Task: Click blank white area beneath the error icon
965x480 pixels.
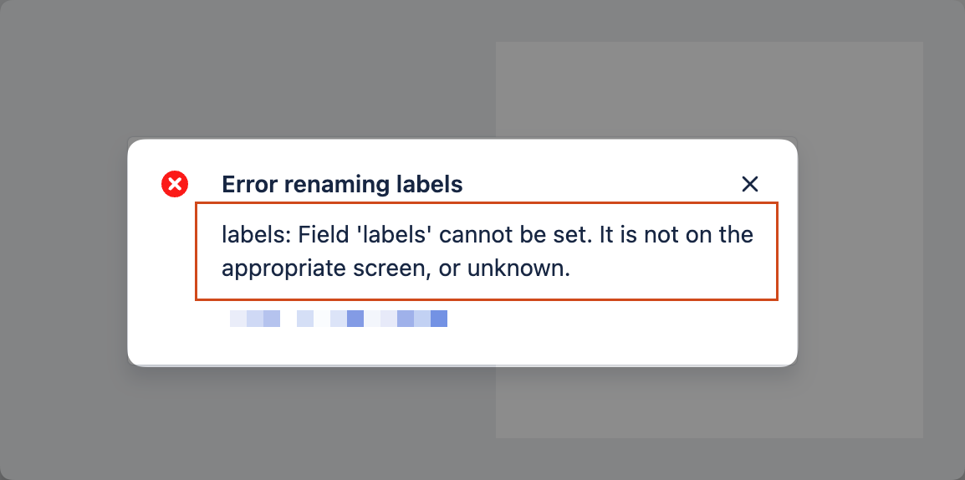Action: (x=175, y=276)
